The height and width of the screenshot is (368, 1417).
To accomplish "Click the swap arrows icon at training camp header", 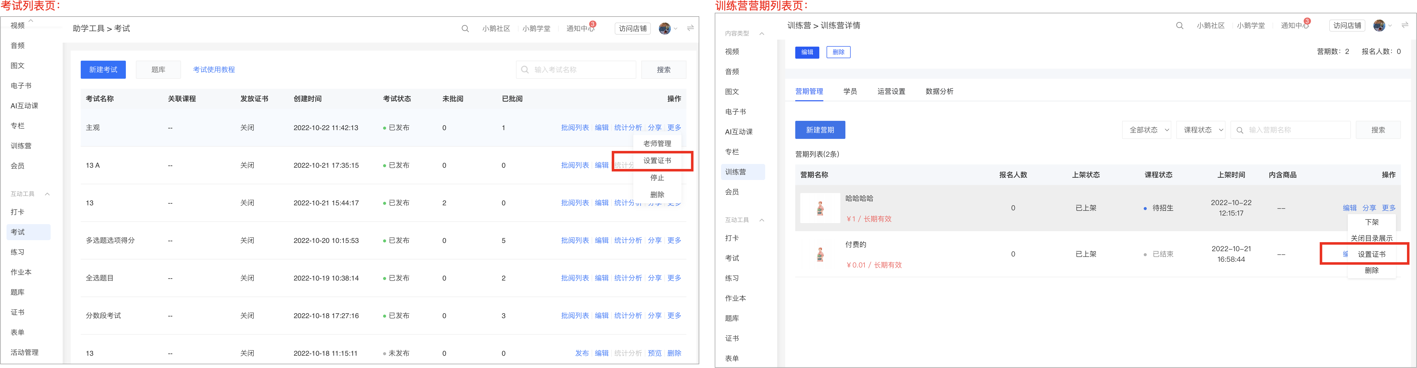I will [1404, 25].
